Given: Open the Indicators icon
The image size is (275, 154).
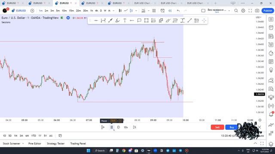Looking at the screenshot, I should point(144,11).
